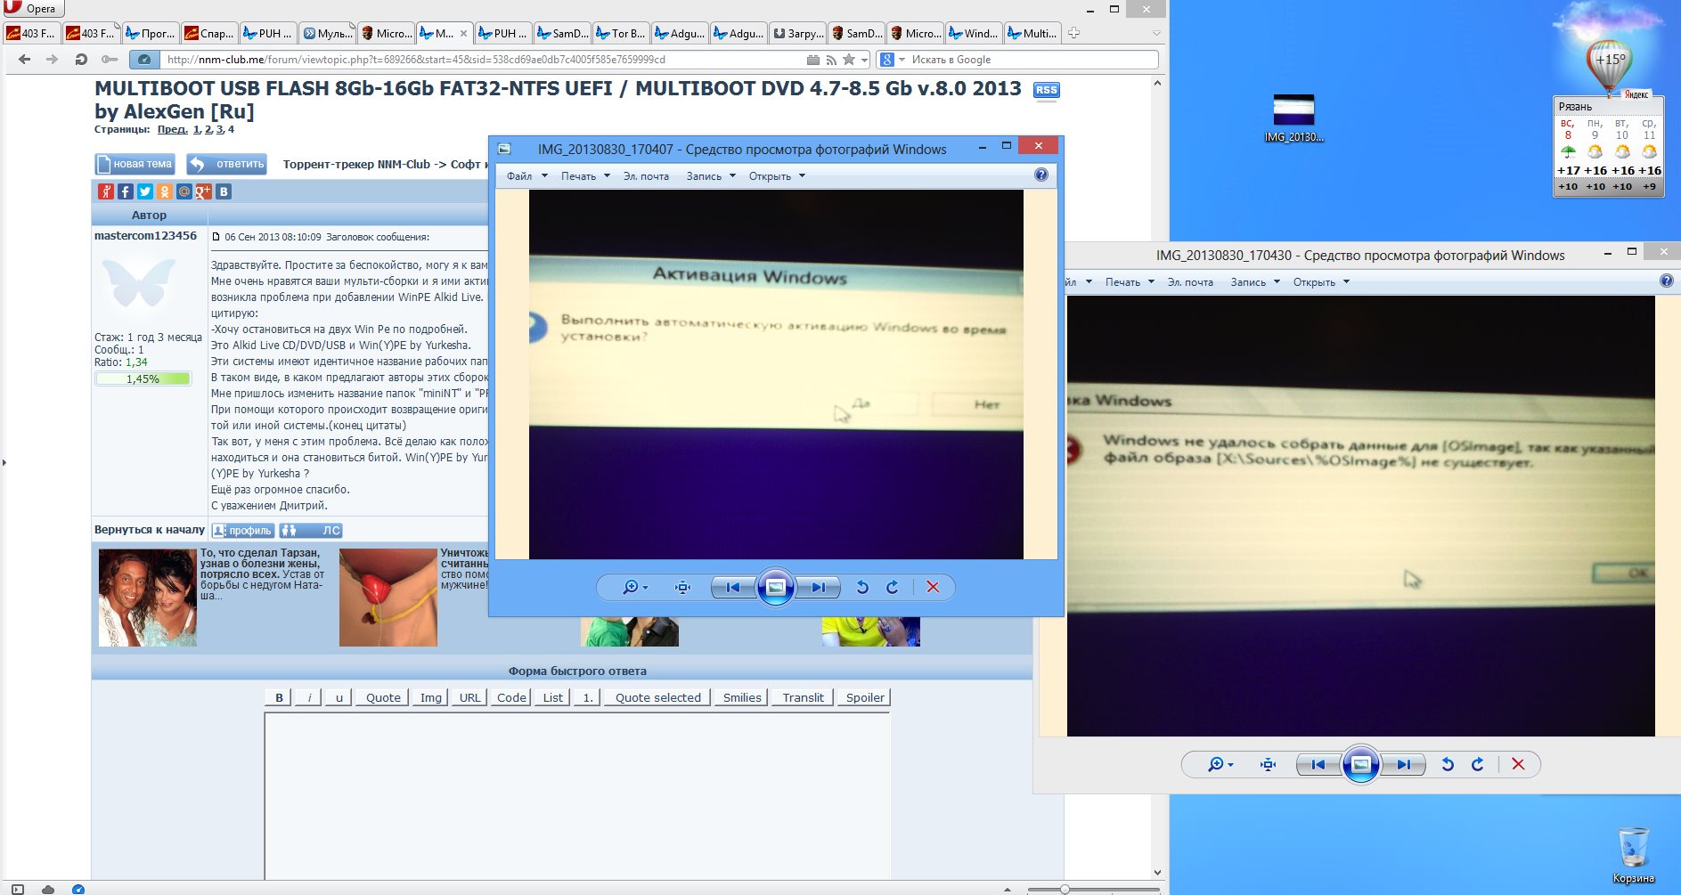The width and height of the screenshot is (1681, 895).
Task: Open the Google search engine dropdown
Action: coord(892,60)
